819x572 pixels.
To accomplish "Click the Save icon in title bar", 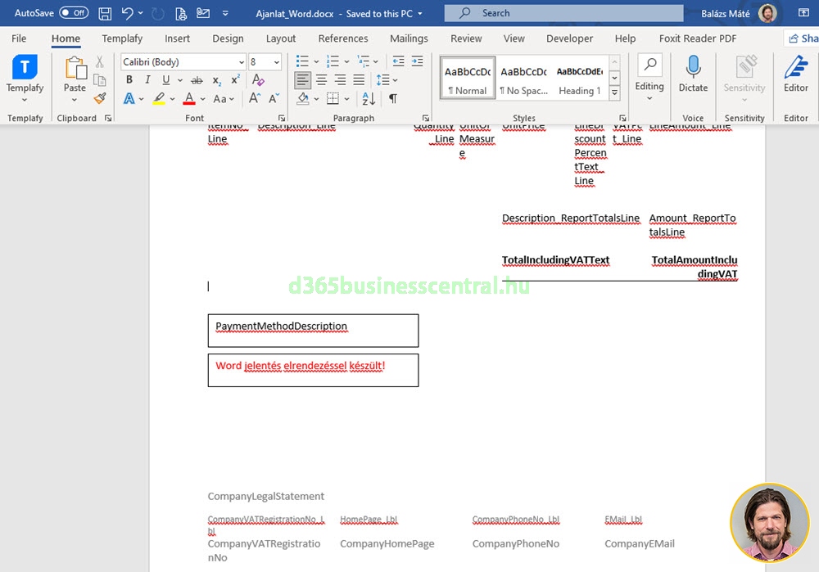I will [105, 13].
